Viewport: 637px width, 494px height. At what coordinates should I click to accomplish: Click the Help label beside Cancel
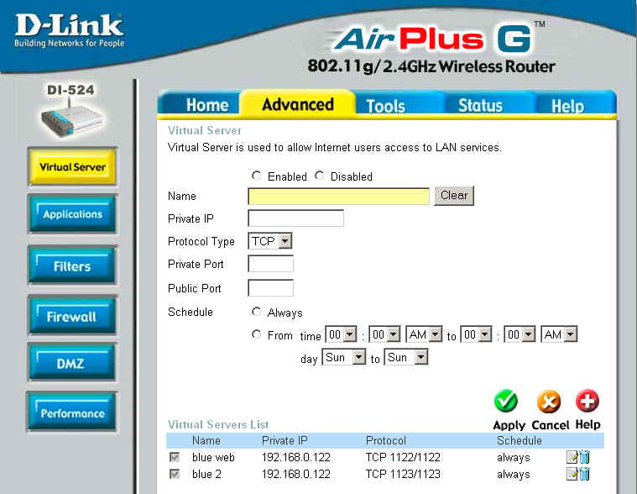pyautogui.click(x=587, y=424)
